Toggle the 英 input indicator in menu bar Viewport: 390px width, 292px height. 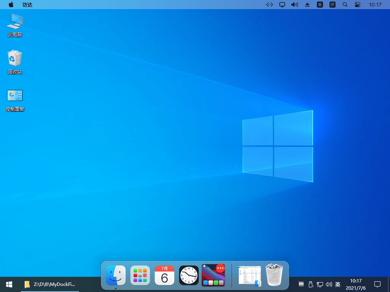320,5
